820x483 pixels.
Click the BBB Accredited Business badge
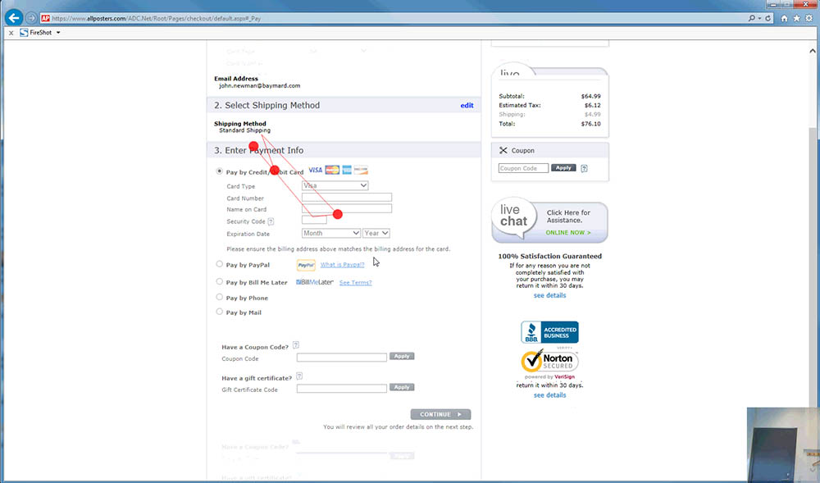coord(549,332)
